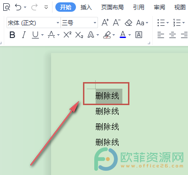Open the 插入 tab
This screenshot has height=175, width=188.
click(86, 7)
